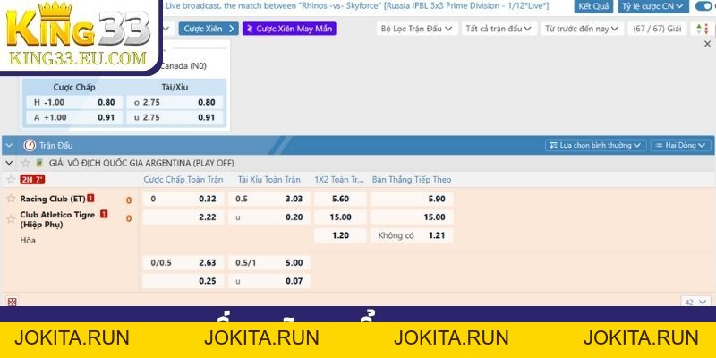Select 1X2 draw odds 1.20
This screenshot has width=716, height=358.
tap(340, 235)
